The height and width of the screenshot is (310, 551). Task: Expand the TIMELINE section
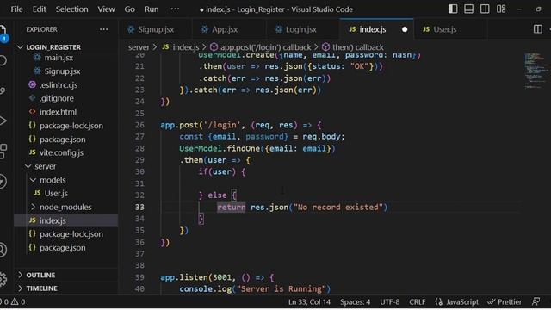coord(41,288)
